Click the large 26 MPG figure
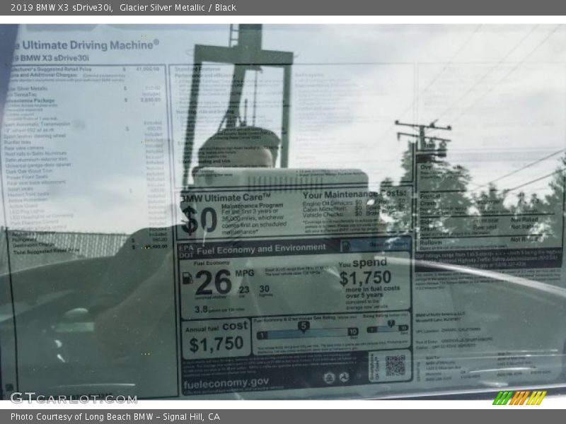Image resolution: width=566 pixels, height=424 pixels. point(213,282)
